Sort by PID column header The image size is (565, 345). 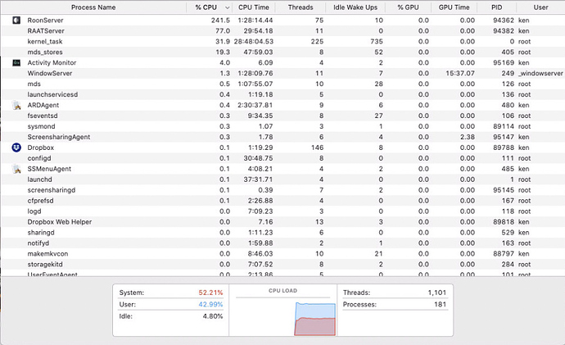pyautogui.click(x=496, y=7)
